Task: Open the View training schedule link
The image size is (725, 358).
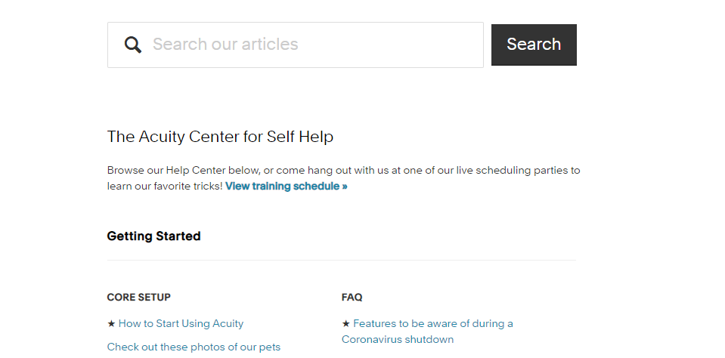Action: (x=287, y=186)
